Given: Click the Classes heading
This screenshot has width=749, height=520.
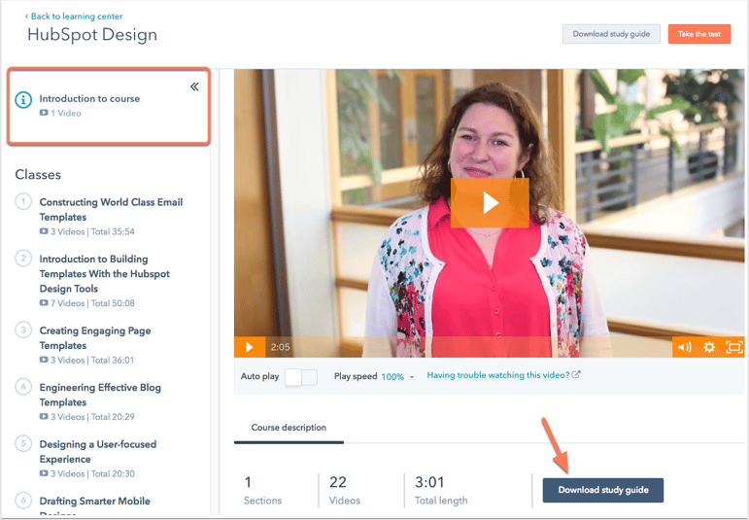Looking at the screenshot, I should click(x=38, y=174).
